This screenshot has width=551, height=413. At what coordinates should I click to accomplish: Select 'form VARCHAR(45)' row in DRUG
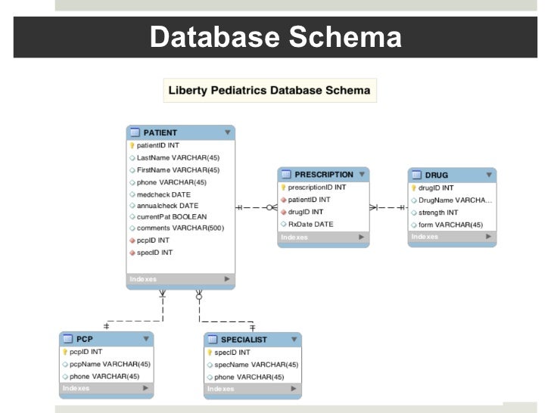click(x=452, y=225)
